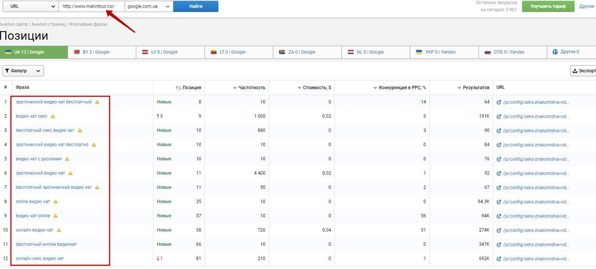Open external link icon in last URL row
This screenshot has height=269, width=596.
pyautogui.click(x=499, y=259)
